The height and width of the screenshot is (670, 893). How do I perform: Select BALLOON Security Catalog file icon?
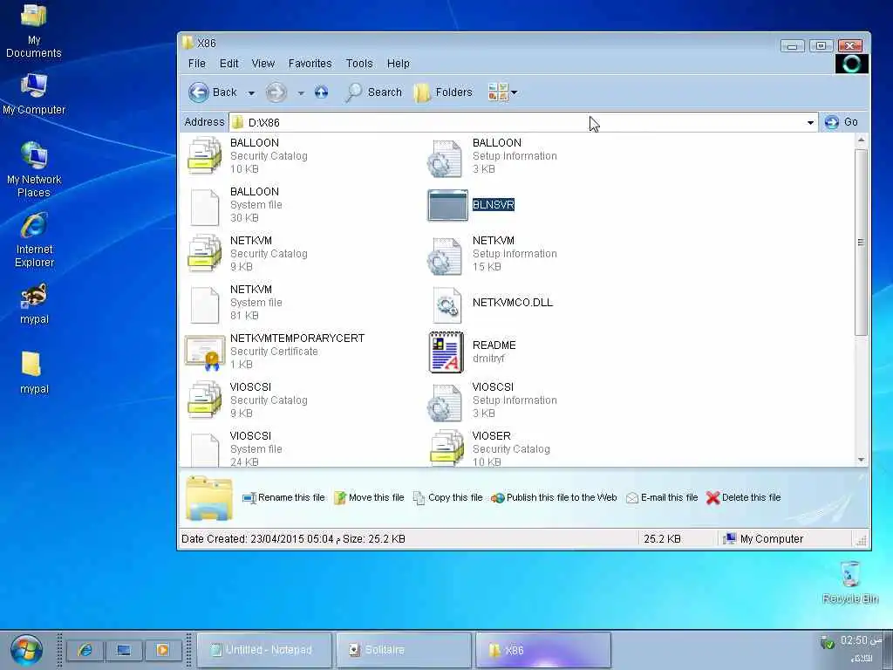point(204,155)
